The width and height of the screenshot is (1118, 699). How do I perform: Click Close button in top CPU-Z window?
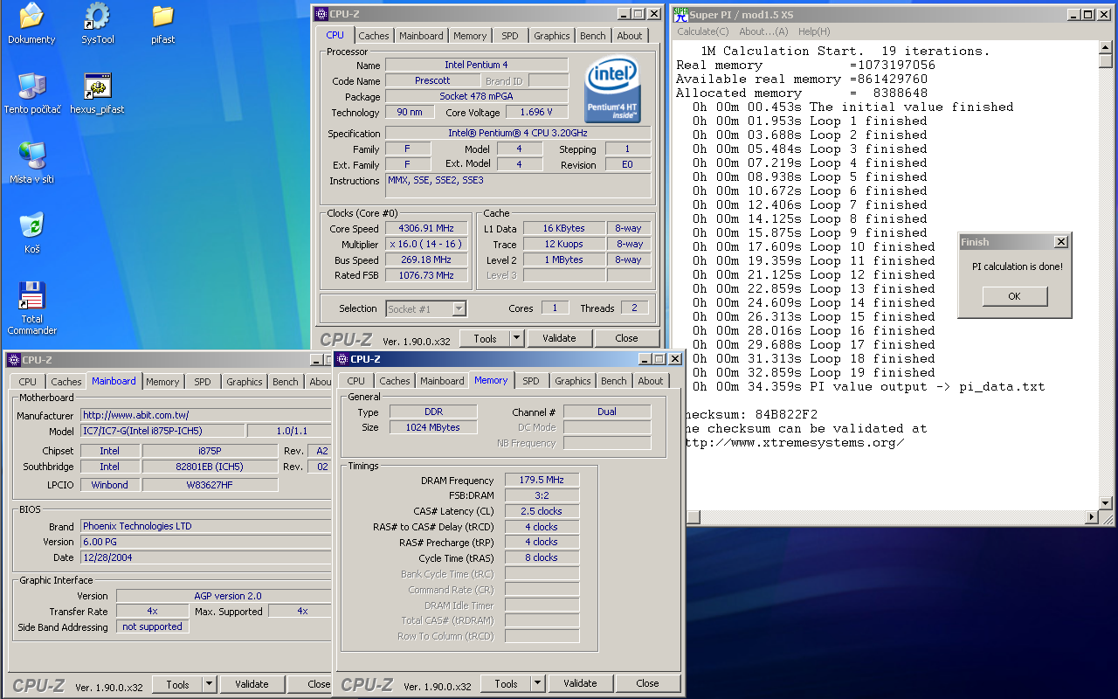click(x=626, y=338)
